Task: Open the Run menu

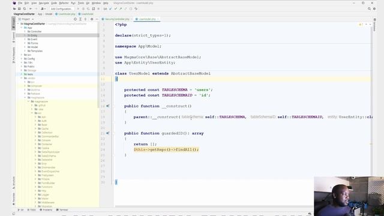Action: tap(73, 3)
